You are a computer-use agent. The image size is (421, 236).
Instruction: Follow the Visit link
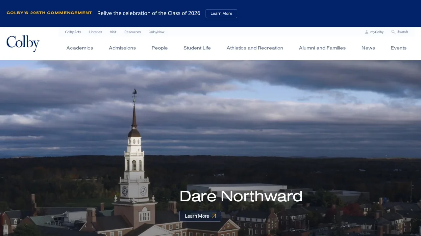pyautogui.click(x=113, y=32)
